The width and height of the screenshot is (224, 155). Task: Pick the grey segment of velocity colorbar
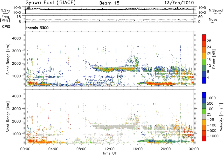coord(204,117)
